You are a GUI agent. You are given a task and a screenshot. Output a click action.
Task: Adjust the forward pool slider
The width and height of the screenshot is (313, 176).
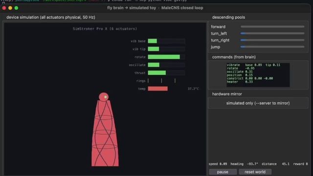(x=272, y=26)
